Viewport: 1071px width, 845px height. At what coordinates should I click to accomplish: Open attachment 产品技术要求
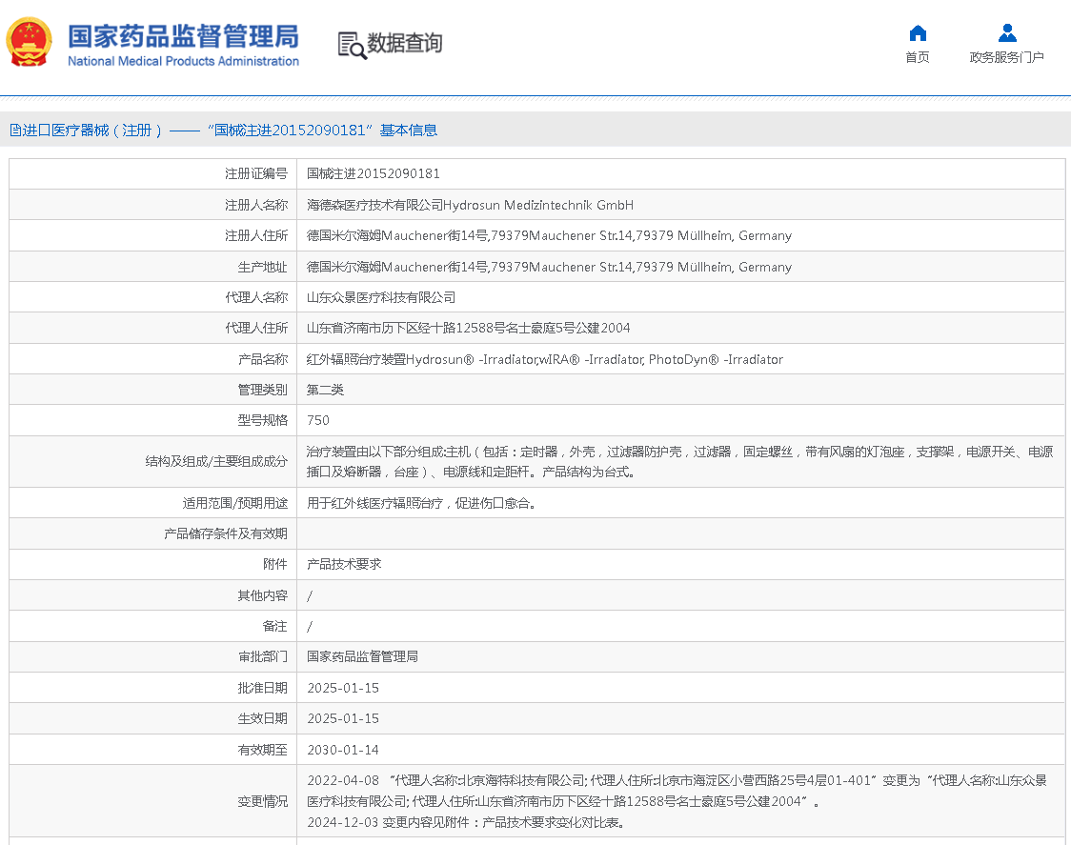click(344, 564)
